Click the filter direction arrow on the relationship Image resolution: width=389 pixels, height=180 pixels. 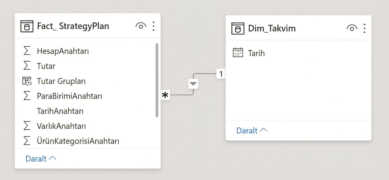[x=193, y=84]
